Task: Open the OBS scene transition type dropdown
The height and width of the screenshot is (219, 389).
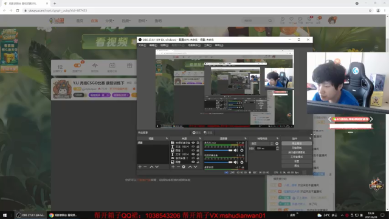Action: tap(262, 144)
